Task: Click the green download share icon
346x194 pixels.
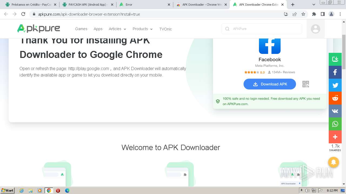Action: click(x=335, y=59)
